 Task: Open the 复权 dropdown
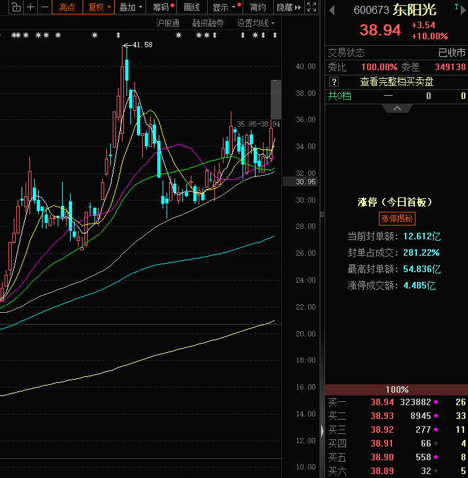coord(99,7)
